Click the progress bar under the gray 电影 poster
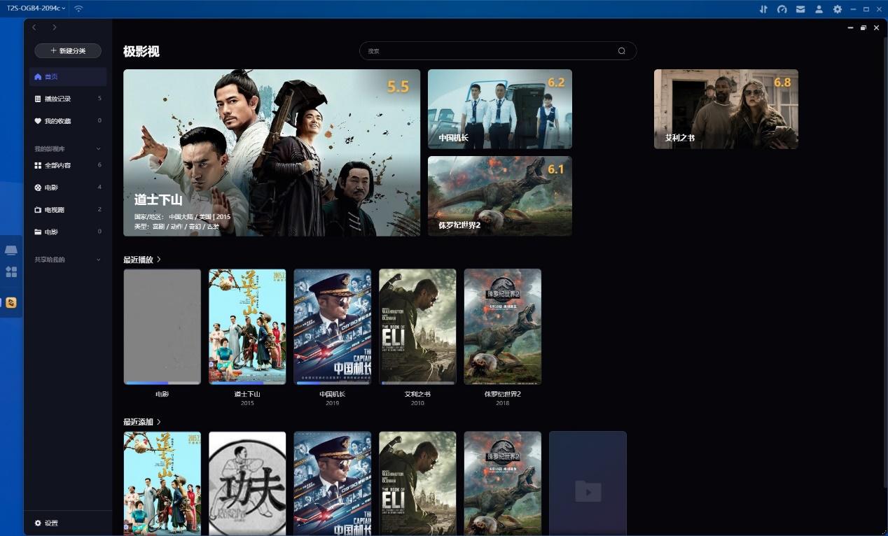 coord(162,383)
